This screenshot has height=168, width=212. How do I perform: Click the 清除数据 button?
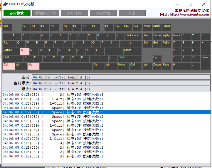[103, 13]
